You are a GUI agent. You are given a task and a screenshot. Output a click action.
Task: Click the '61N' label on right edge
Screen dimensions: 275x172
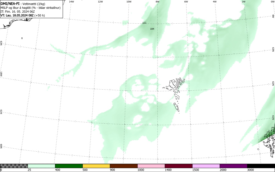pyautogui.click(x=273, y=118)
